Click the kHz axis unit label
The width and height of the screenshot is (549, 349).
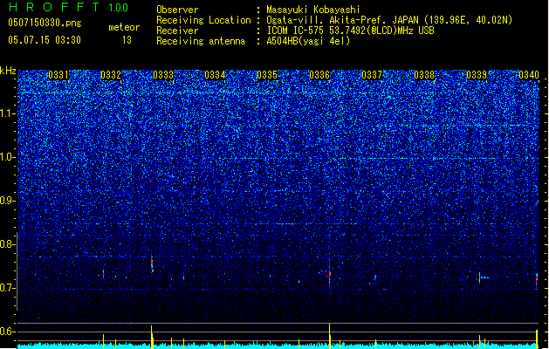point(8,71)
